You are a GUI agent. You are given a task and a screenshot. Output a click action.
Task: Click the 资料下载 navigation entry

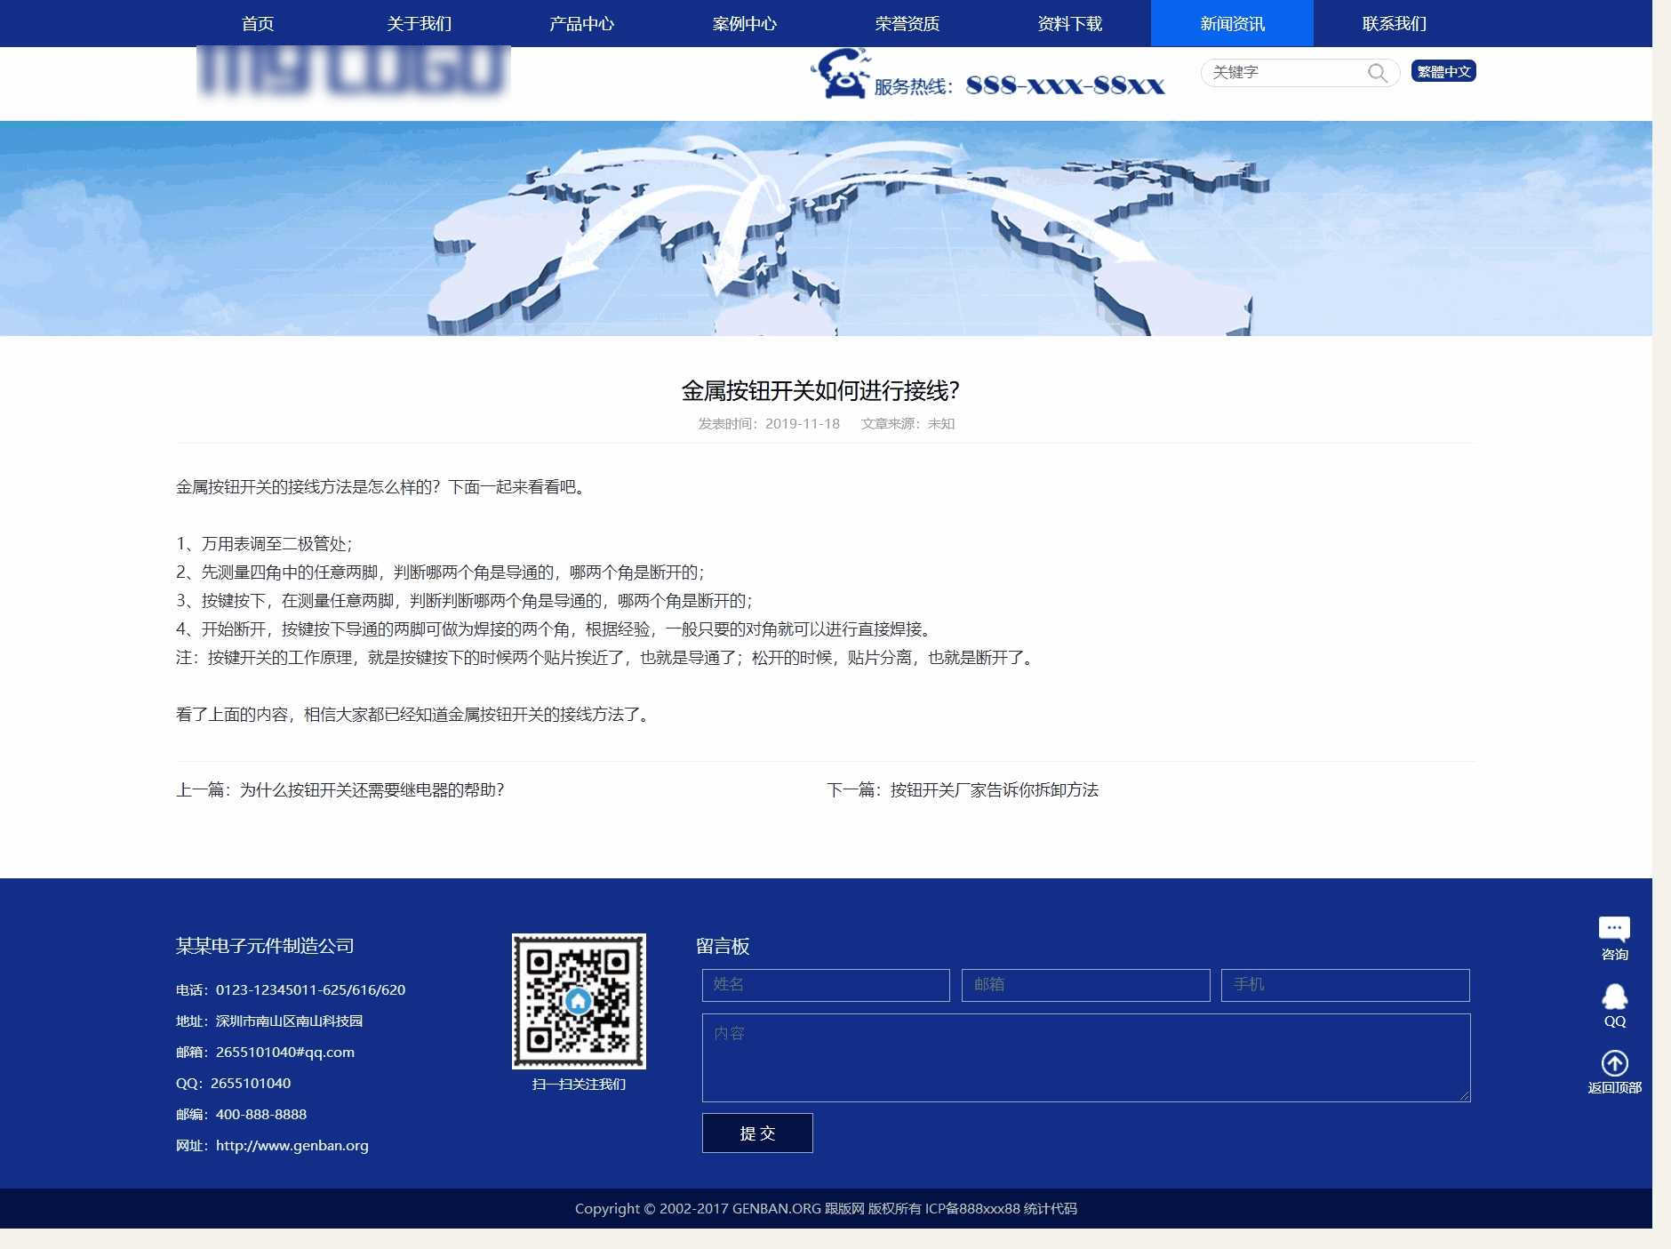pyautogui.click(x=1070, y=23)
